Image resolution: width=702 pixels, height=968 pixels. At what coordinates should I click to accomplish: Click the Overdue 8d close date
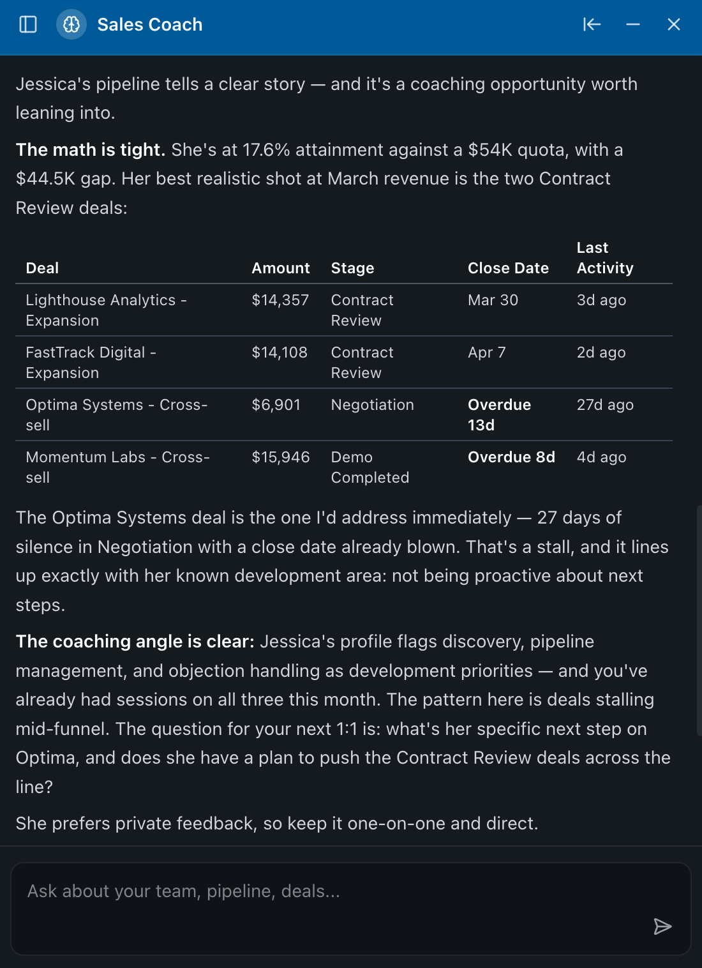pos(511,457)
